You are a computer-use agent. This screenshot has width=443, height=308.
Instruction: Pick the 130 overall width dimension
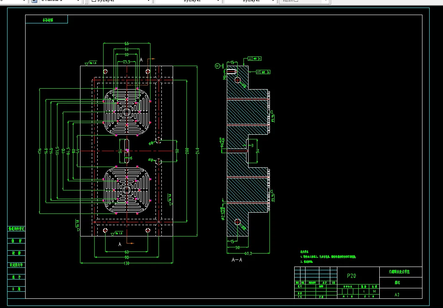[x=127, y=263]
